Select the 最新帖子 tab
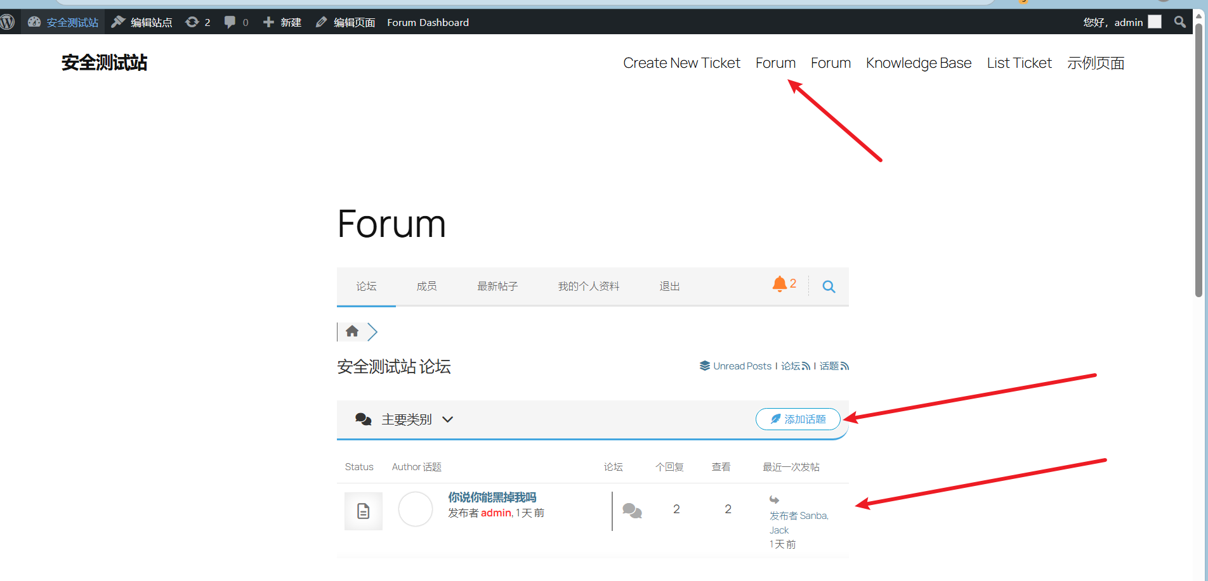 coord(497,286)
